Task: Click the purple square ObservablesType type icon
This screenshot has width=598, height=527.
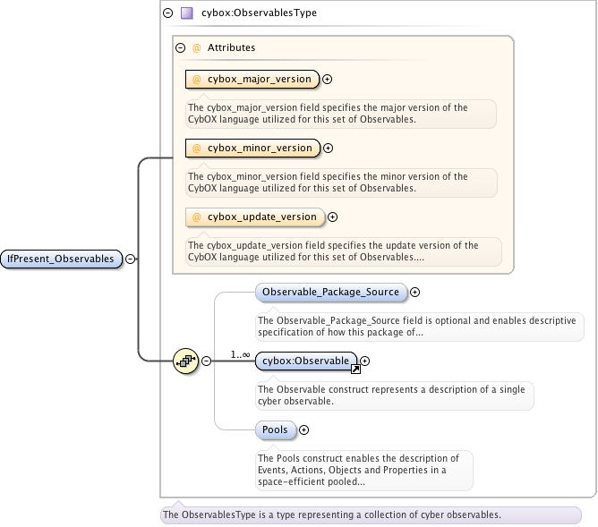Action: click(186, 13)
